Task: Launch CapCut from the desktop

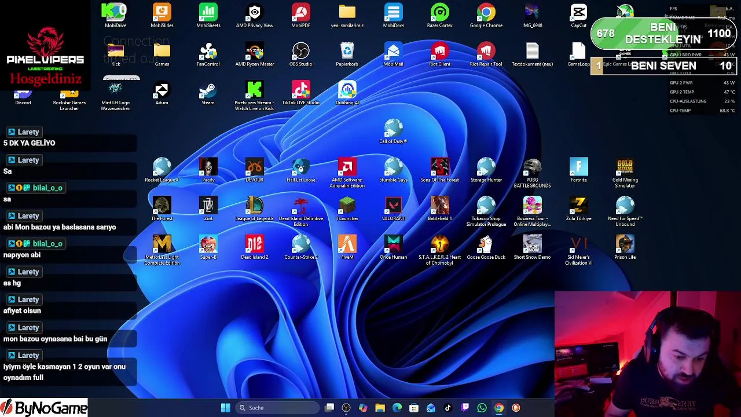Action: click(578, 16)
